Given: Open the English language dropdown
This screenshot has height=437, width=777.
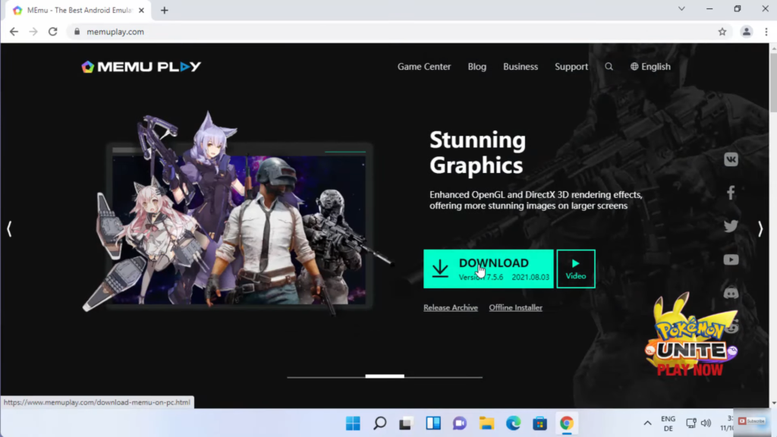Looking at the screenshot, I should click(650, 67).
